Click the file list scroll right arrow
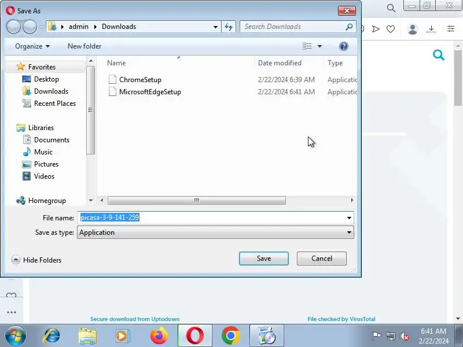The width and height of the screenshot is (463, 347). (352, 200)
